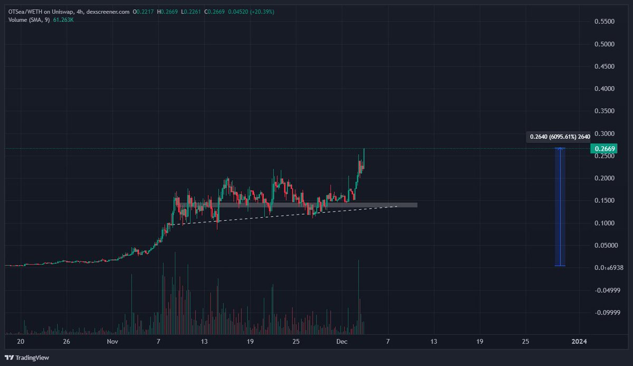Select the green 0.2669 current price label
The height and width of the screenshot is (366, 633).
click(x=605, y=149)
